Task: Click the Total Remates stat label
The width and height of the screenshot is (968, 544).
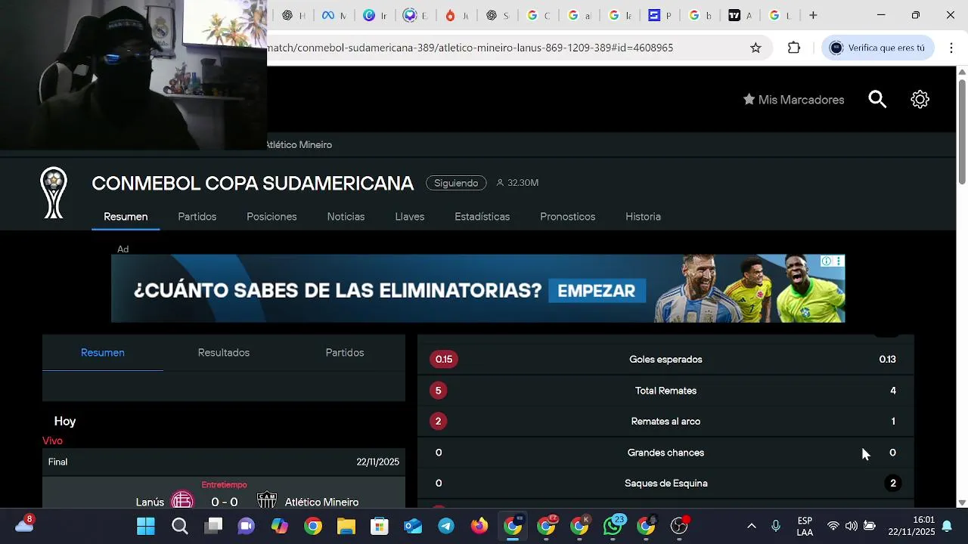Action: point(665,391)
